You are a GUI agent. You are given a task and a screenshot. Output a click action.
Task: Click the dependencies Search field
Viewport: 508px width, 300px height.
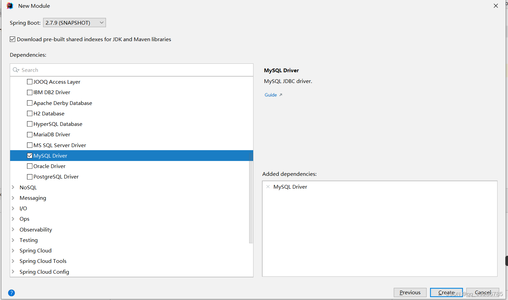[x=132, y=70]
